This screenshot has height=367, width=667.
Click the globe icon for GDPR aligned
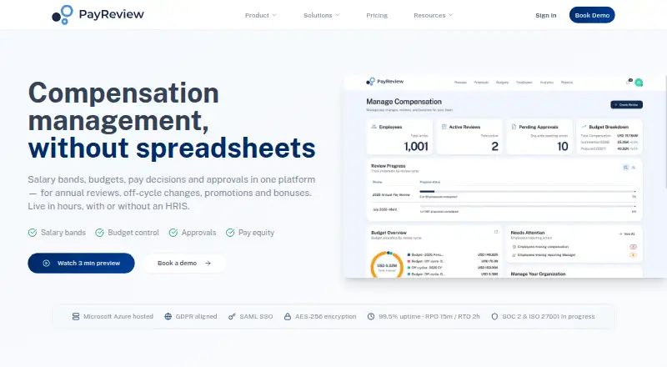[x=168, y=316]
